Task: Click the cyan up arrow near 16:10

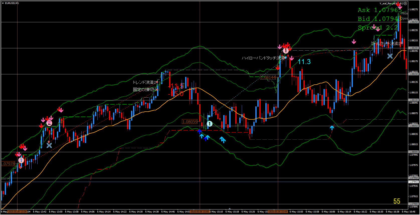Action: coord(332,128)
